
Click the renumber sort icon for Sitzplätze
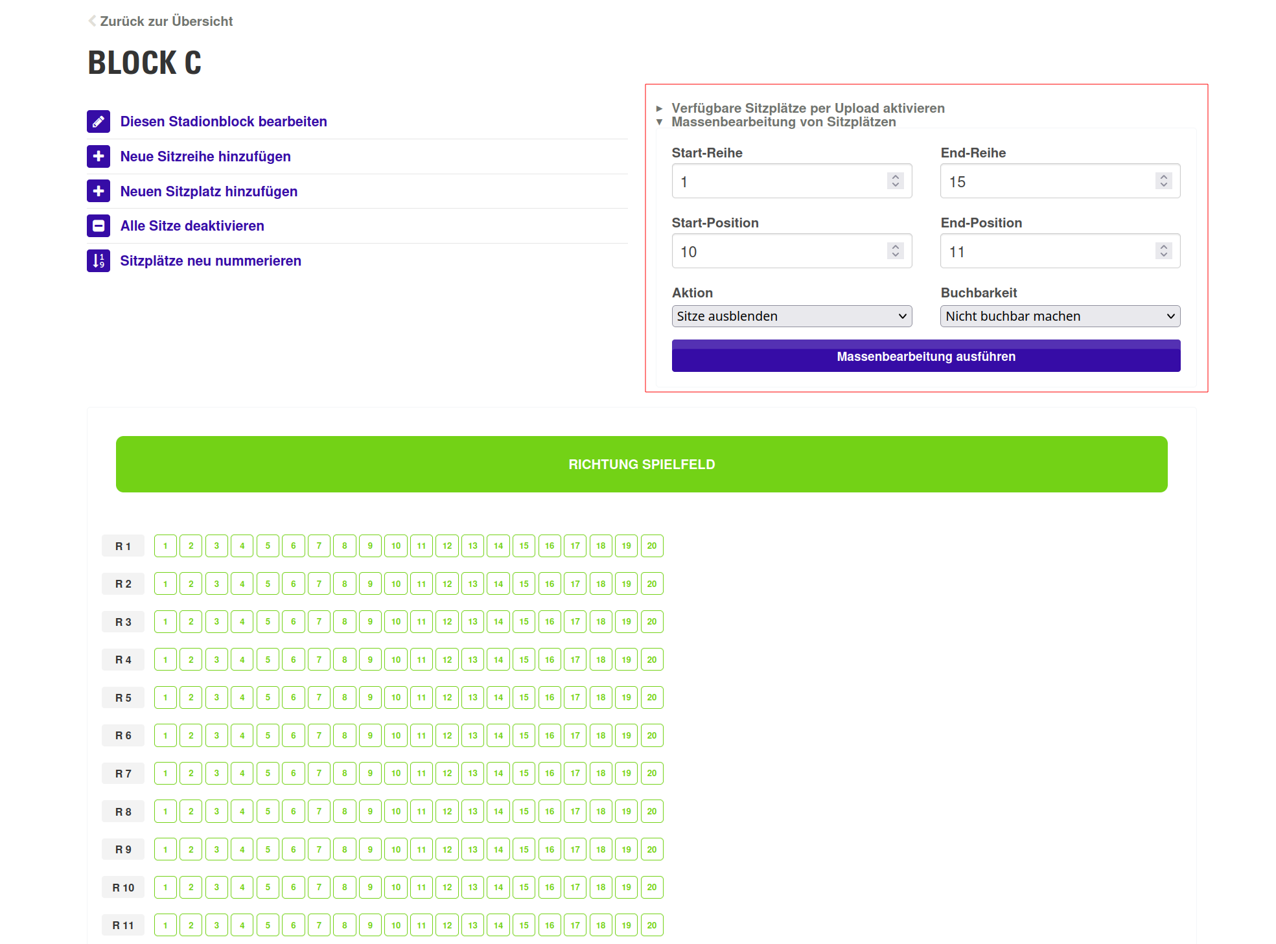pyautogui.click(x=99, y=260)
